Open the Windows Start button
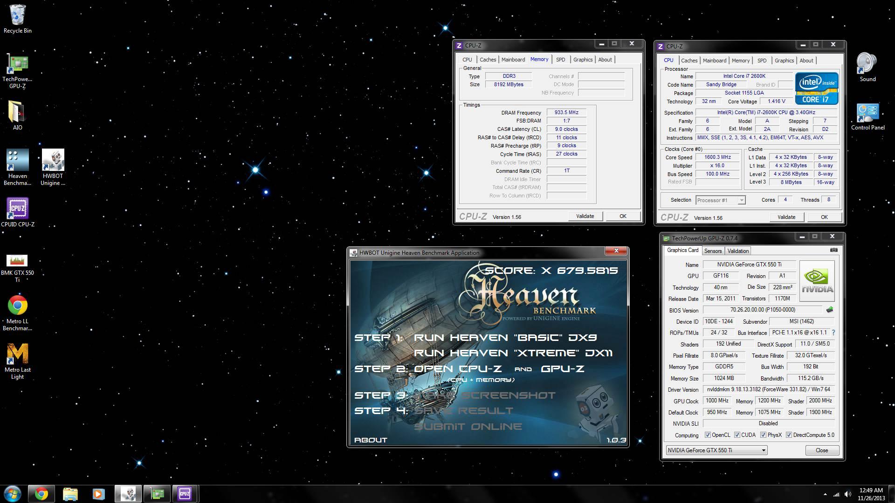The image size is (895, 503). (x=13, y=494)
